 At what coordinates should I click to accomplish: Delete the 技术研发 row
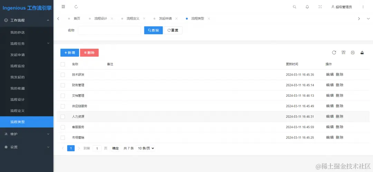340,75
